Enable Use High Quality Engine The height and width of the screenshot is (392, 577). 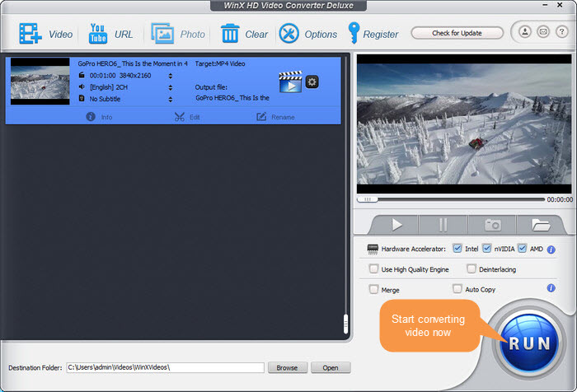coord(373,268)
